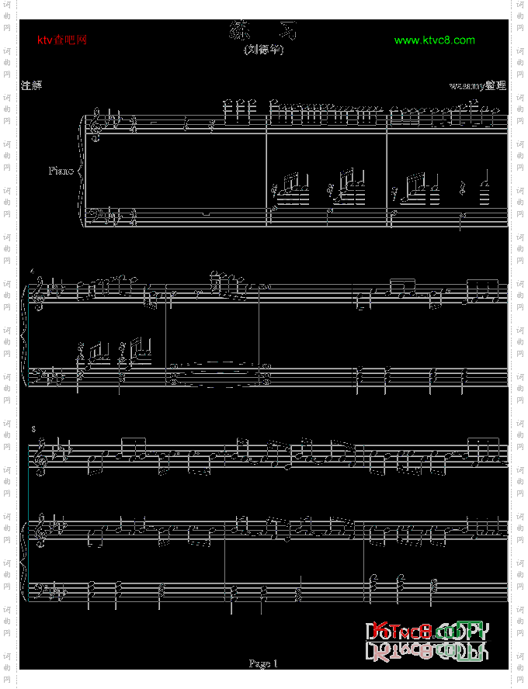Click the measure number 8 marker
The image size is (528, 689).
point(34,428)
